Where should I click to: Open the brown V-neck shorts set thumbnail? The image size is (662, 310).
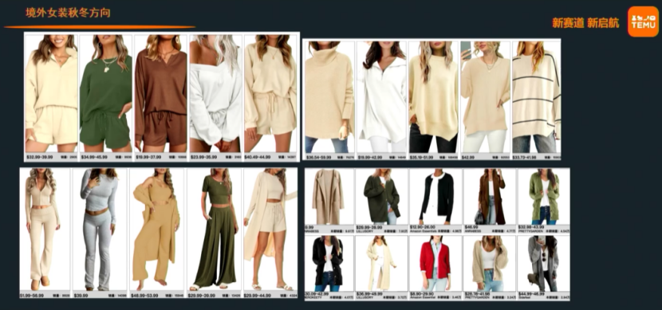coord(160,93)
